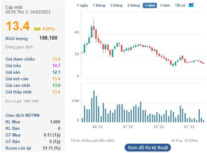
Task: Click the large 13.4 current price
Action: coord(18,26)
